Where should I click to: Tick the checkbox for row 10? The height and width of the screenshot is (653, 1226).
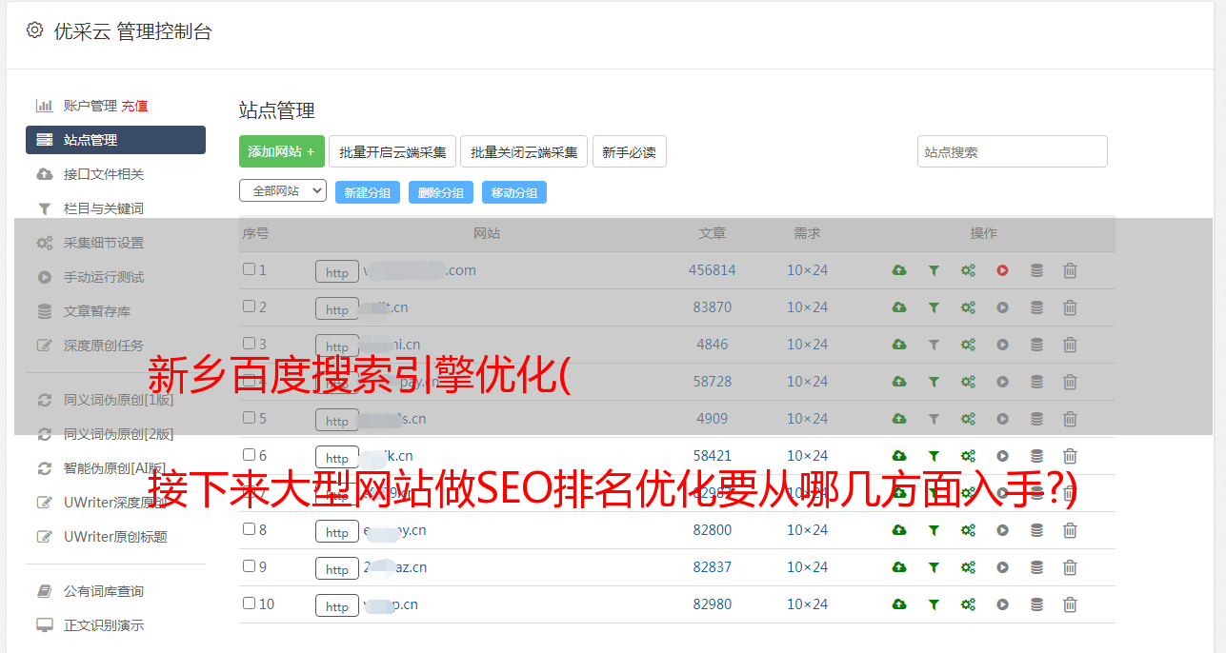click(x=249, y=604)
